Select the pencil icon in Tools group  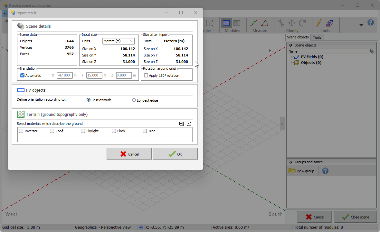[x=318, y=23]
